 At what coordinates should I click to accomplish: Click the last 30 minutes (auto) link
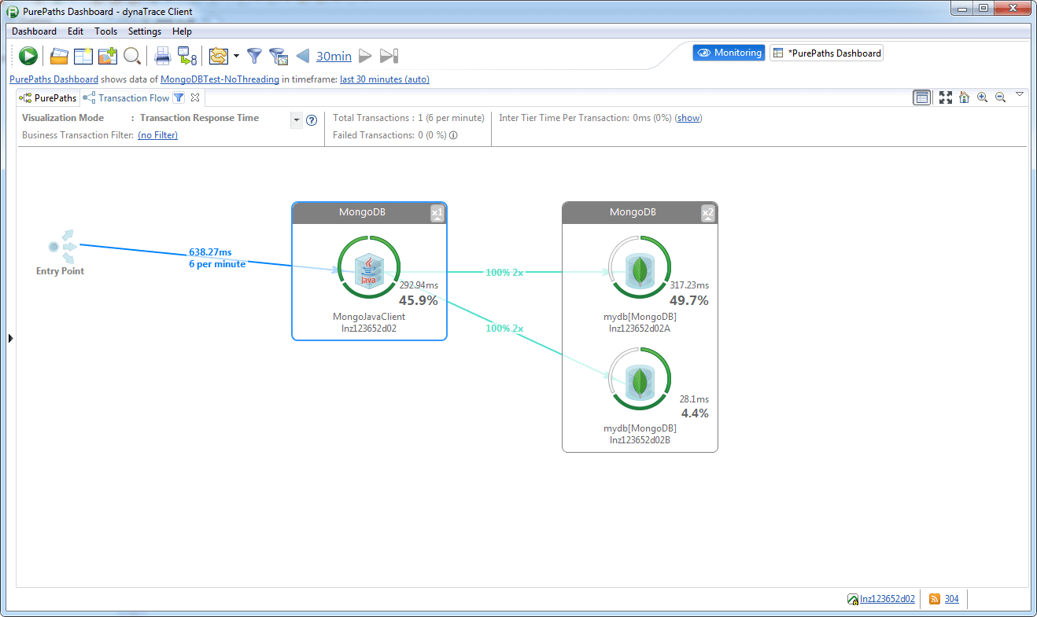pos(385,79)
